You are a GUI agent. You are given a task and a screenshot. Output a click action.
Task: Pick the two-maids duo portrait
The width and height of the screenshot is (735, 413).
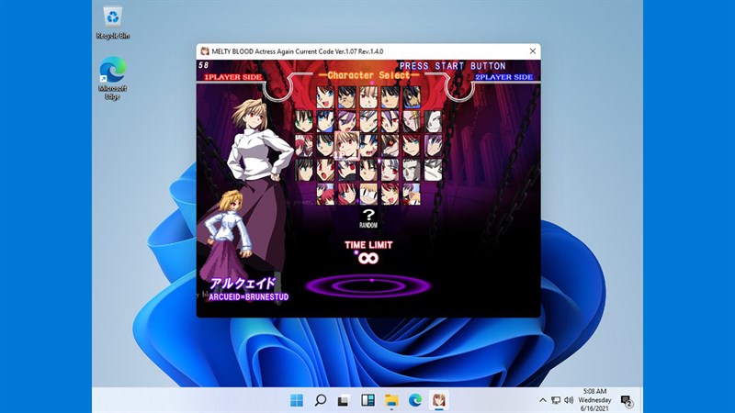coord(304,146)
